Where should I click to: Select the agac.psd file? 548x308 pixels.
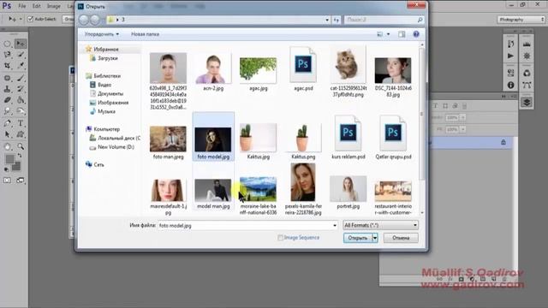click(x=303, y=69)
